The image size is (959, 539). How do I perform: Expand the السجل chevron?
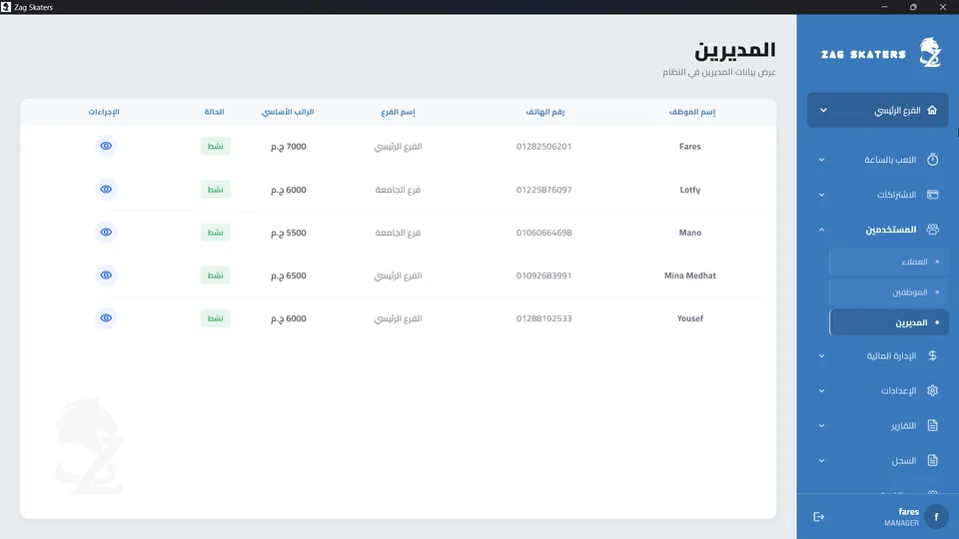(x=821, y=461)
